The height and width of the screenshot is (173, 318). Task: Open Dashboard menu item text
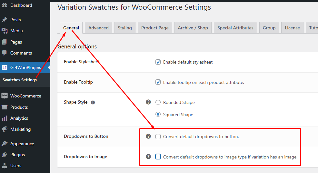[x=21, y=5]
